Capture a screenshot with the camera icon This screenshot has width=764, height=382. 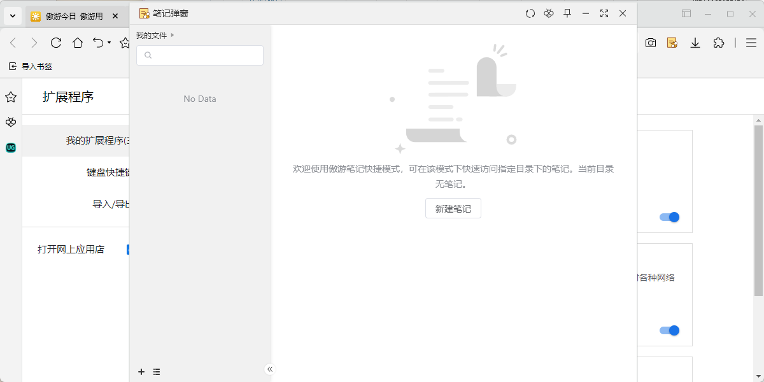pos(651,43)
